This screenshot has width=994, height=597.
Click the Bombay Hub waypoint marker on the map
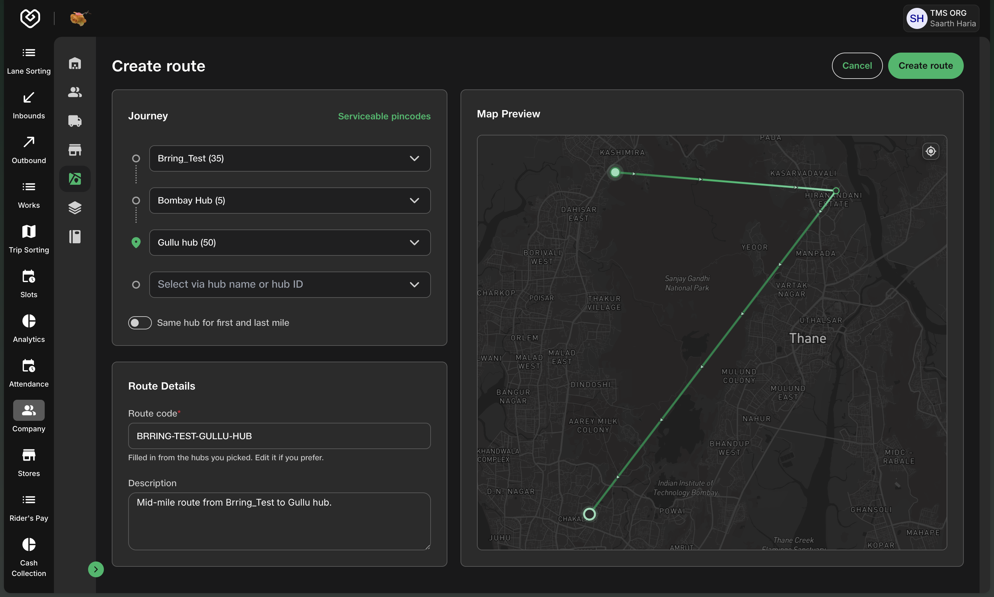(836, 191)
